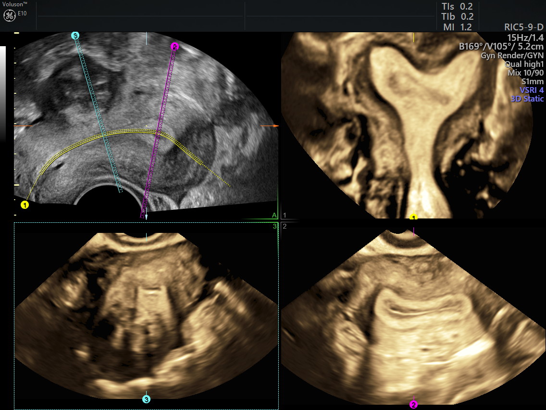Select the green panel label A
This screenshot has width=546, height=410.
point(274,215)
